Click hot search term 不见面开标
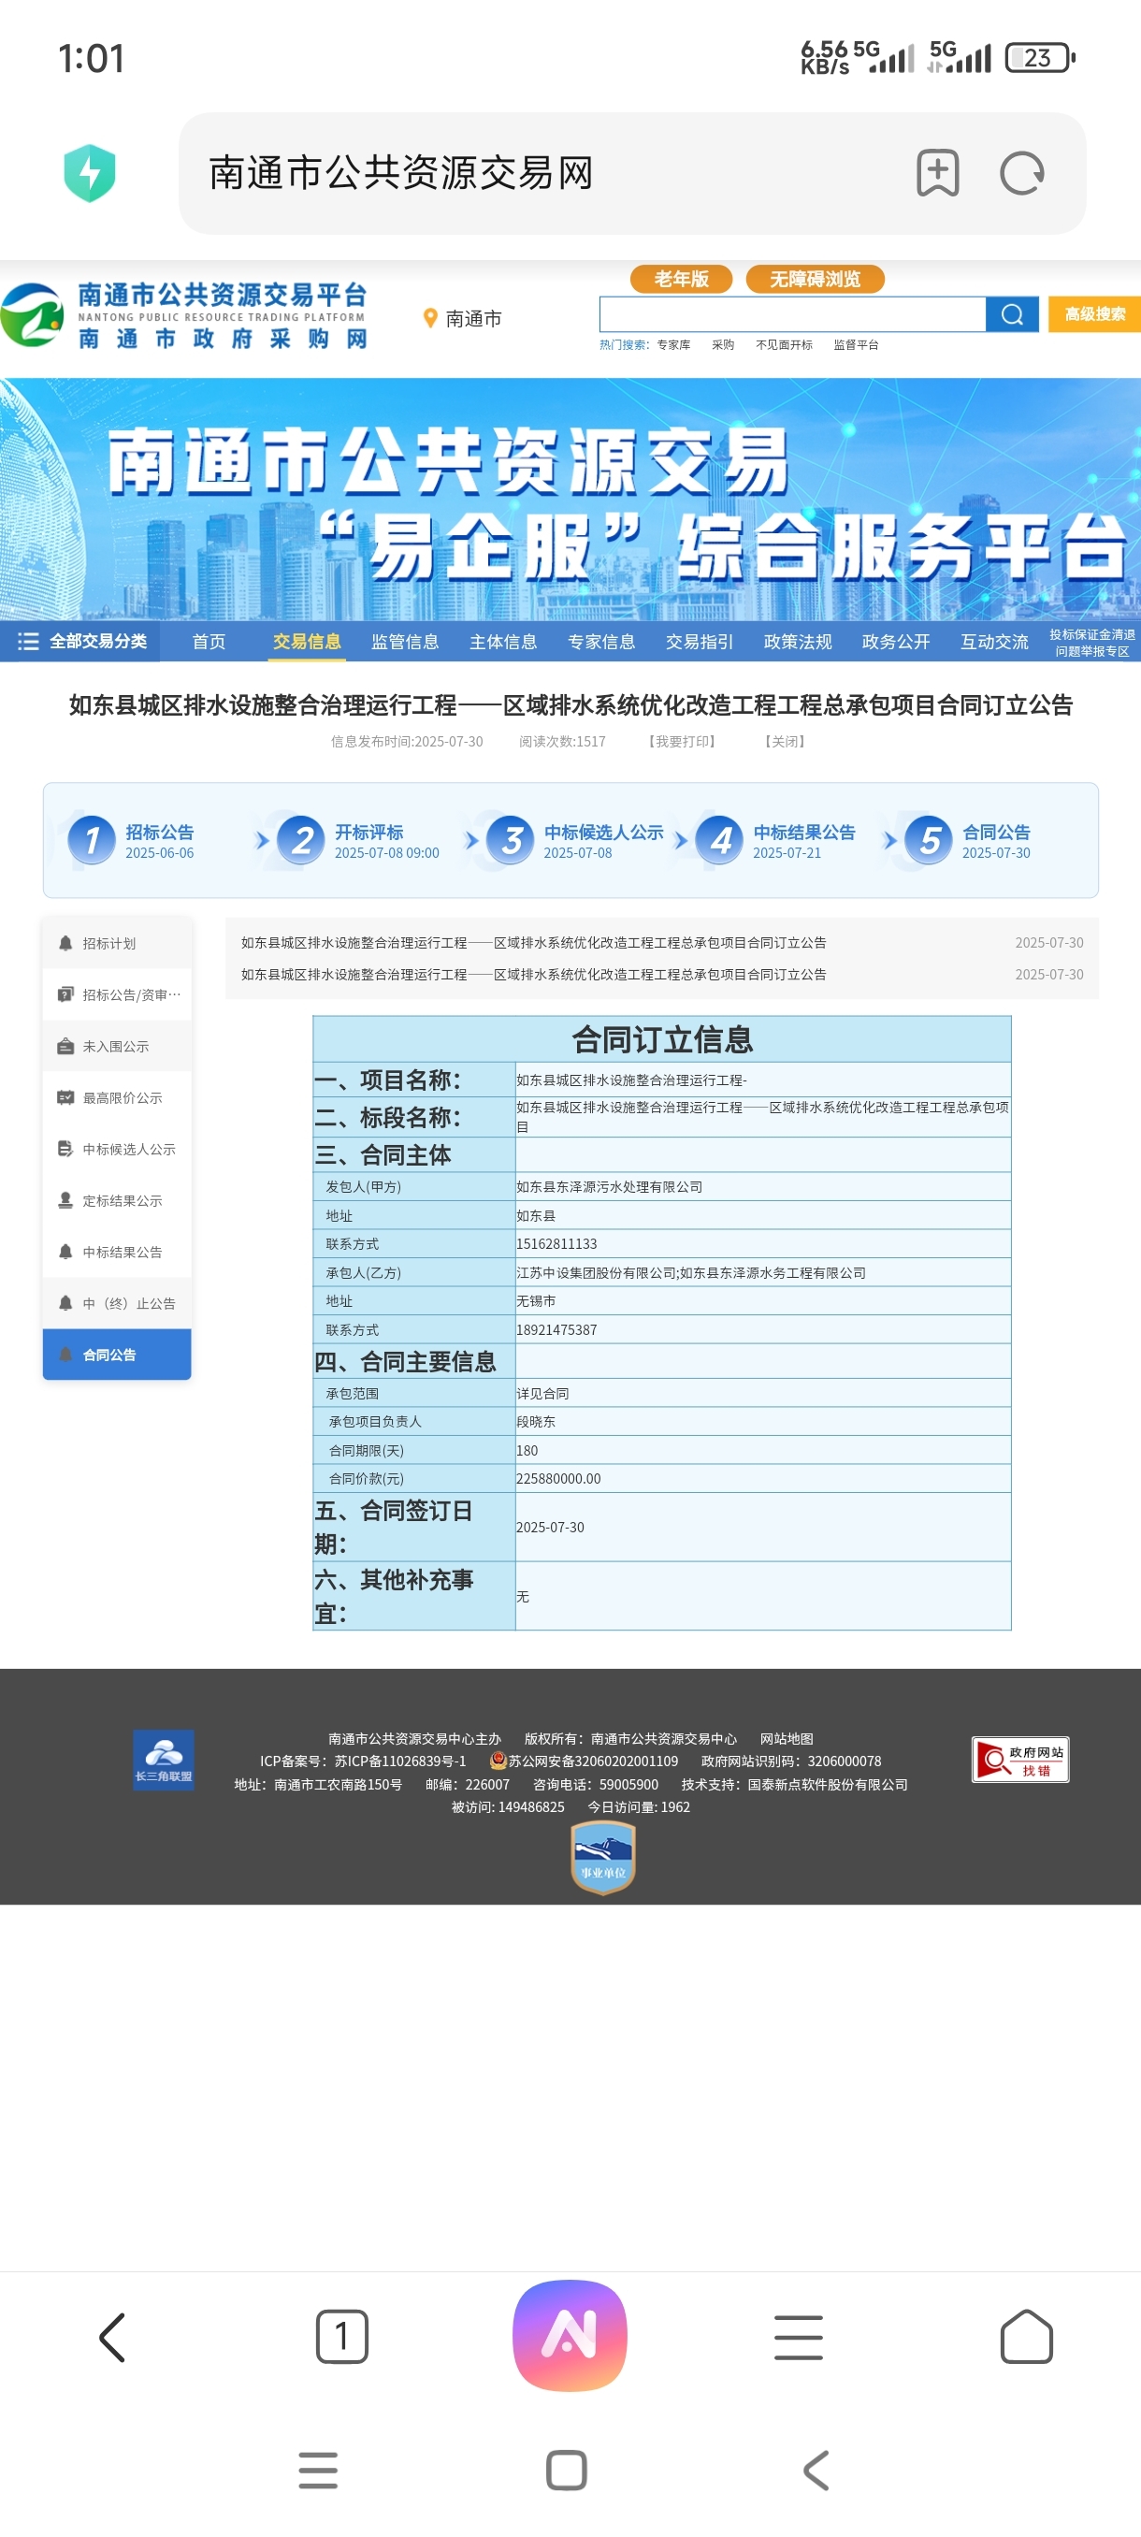 coord(784,344)
